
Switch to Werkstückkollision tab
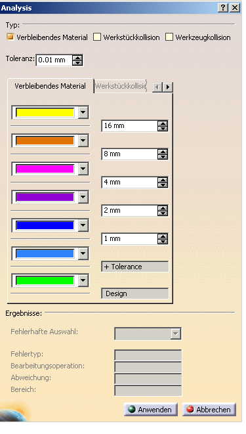(121, 87)
